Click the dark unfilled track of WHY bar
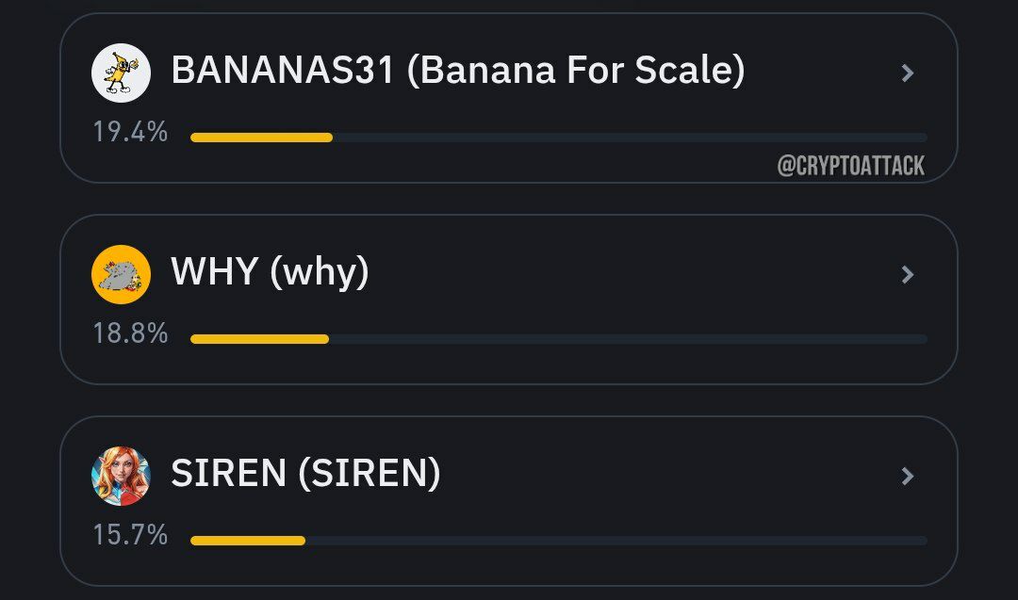The width and height of the screenshot is (1018, 600). pos(628,339)
